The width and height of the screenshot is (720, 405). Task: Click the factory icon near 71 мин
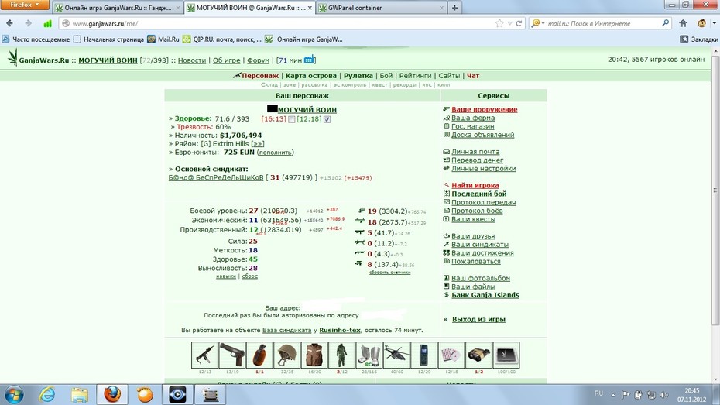coord(309,59)
